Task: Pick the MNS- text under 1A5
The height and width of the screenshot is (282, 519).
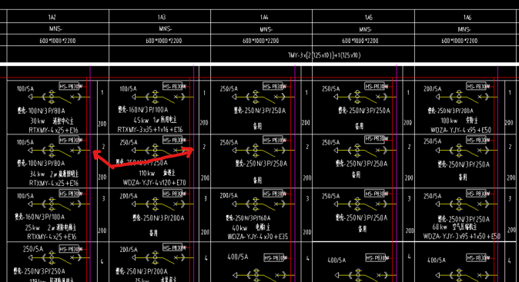Action: 366,29
